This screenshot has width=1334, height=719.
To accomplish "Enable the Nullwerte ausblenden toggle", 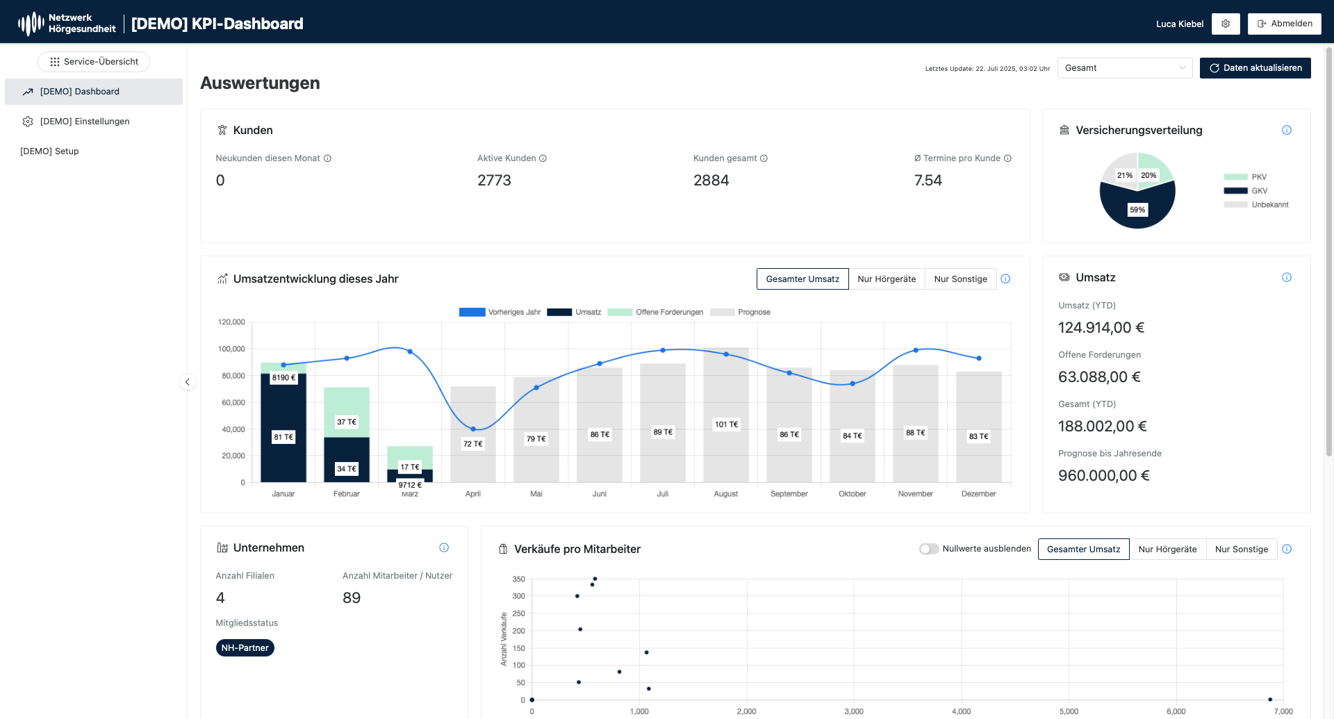I will tap(928, 548).
